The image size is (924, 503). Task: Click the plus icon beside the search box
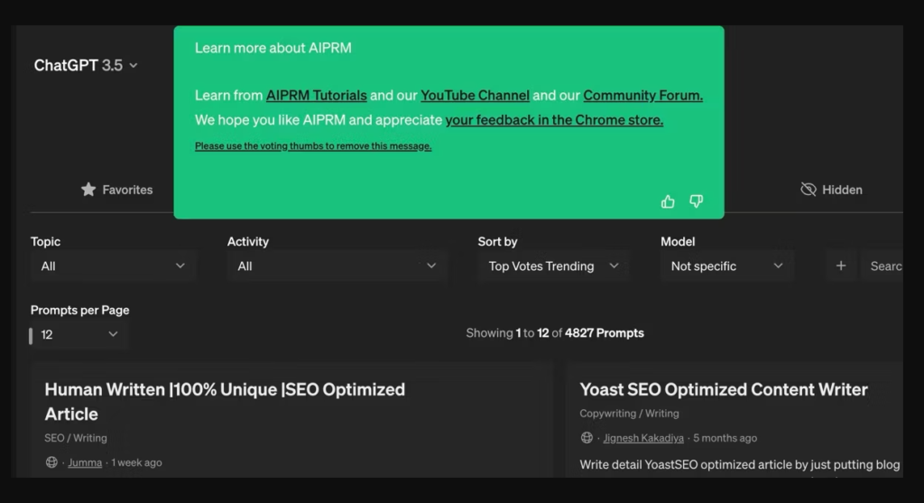point(841,265)
